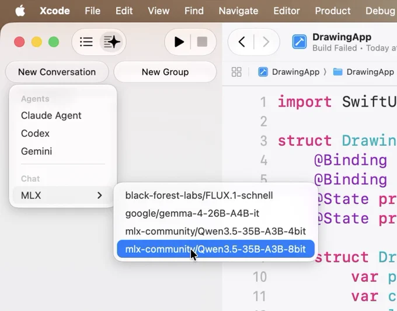397x311 pixels.
Task: Click line number 2 in gutter
Action: point(263,122)
